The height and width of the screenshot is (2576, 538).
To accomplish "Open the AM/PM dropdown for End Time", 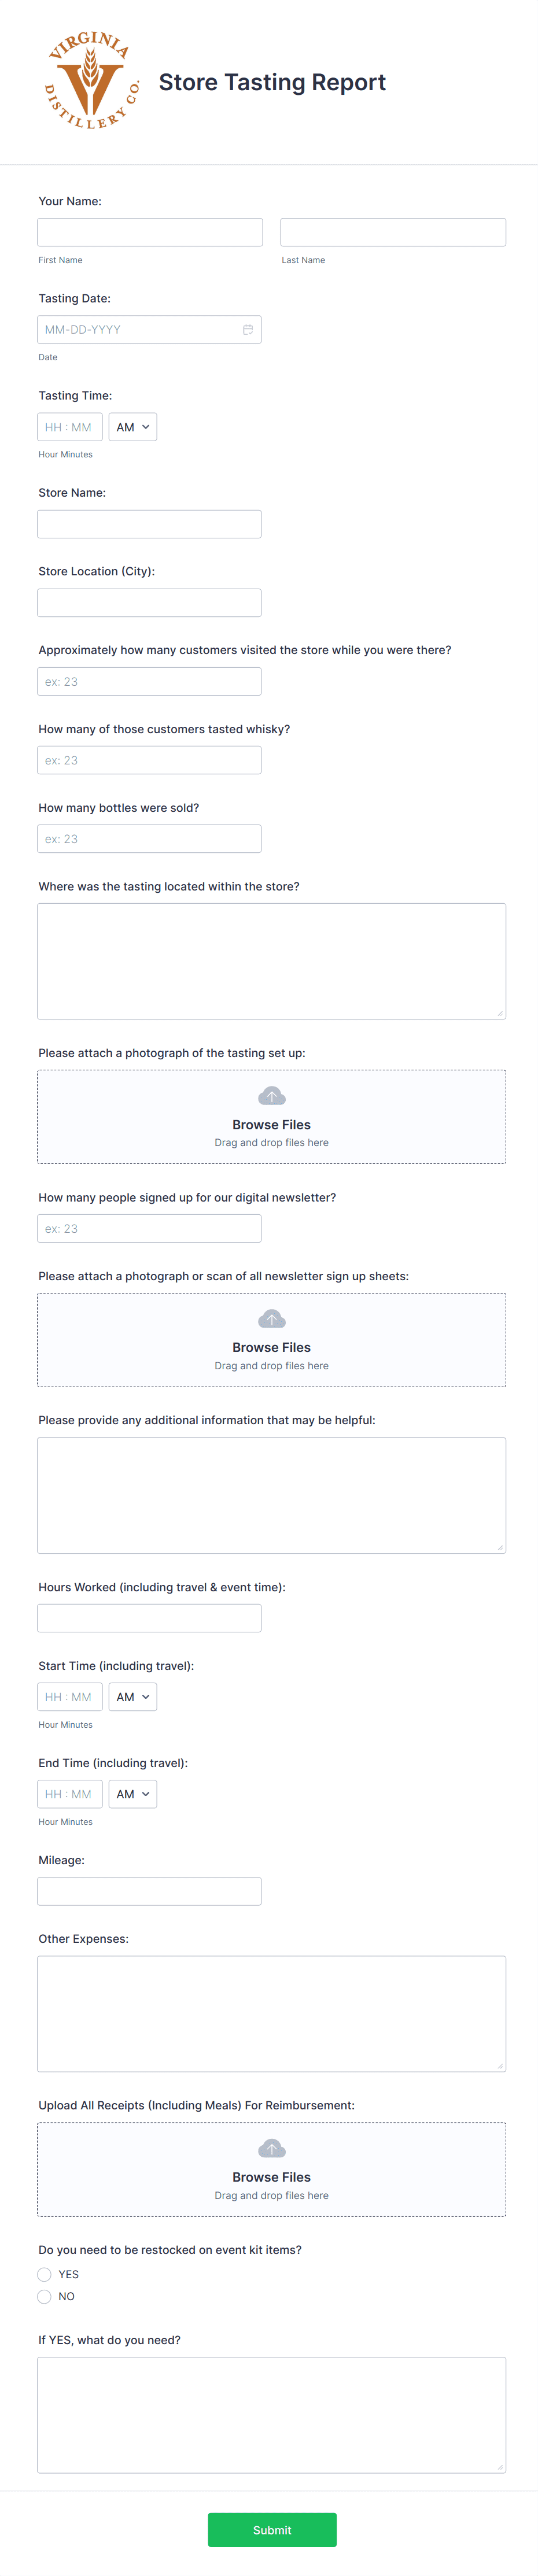I will click(x=132, y=1793).
